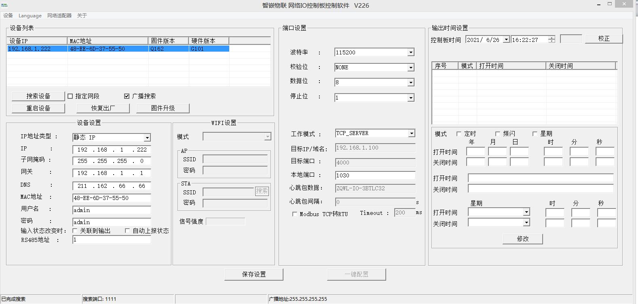Open the 数据位 dropdown

click(411, 82)
